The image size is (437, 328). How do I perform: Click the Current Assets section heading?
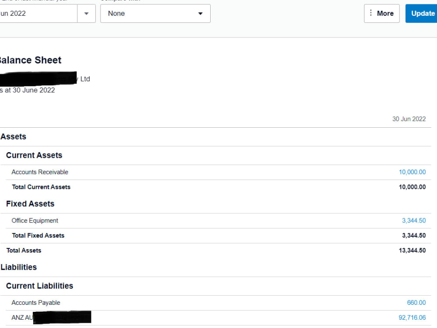[34, 155]
